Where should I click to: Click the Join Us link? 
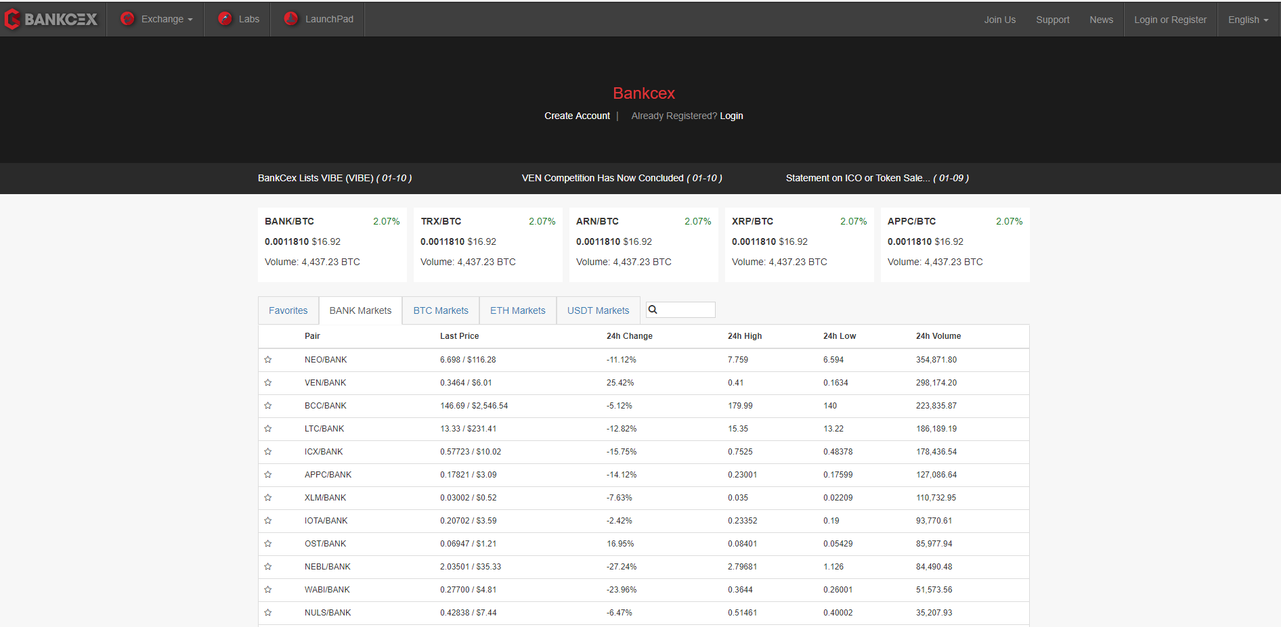pyautogui.click(x=1000, y=20)
